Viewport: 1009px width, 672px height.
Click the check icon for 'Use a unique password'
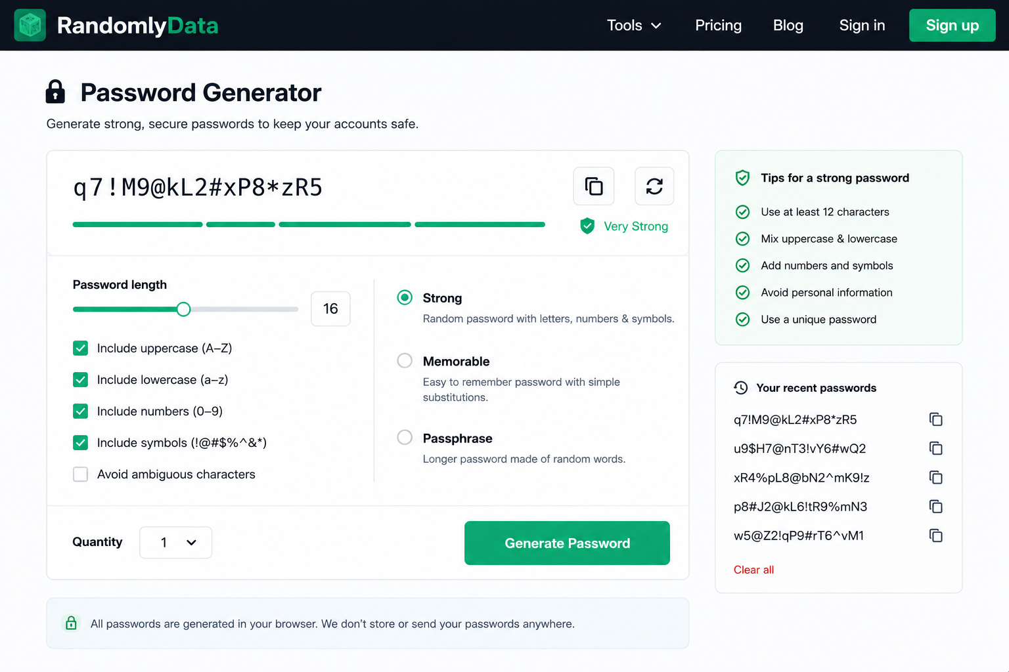click(742, 320)
